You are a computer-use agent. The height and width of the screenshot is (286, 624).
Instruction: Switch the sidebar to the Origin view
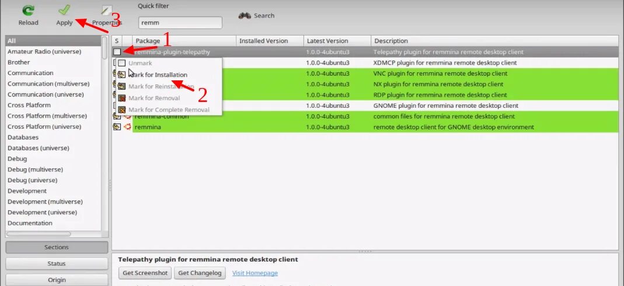coord(57,280)
